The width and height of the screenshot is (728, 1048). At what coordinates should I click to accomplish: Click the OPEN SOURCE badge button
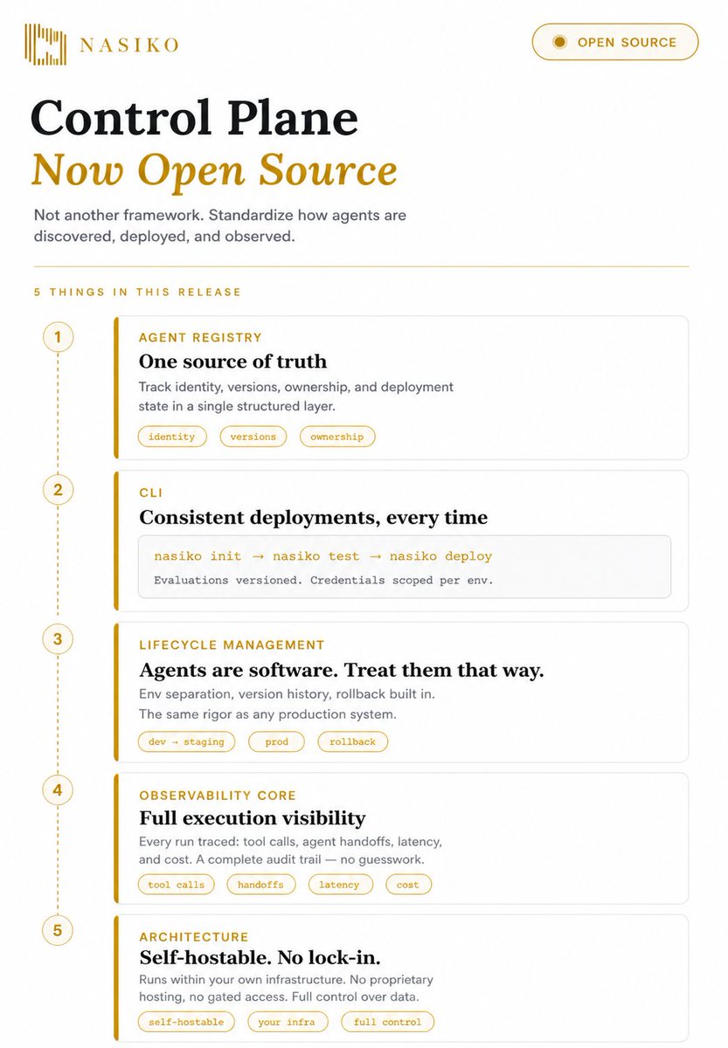click(x=615, y=42)
